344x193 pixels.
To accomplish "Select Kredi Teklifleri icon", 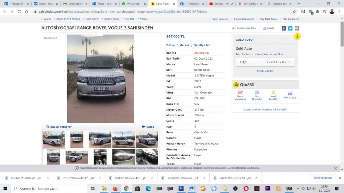I will [x=274, y=95].
